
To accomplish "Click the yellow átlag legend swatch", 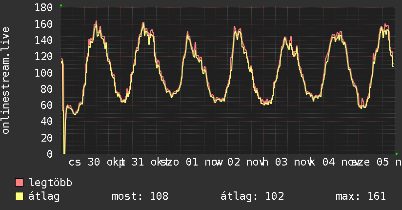I will pos(20,196).
